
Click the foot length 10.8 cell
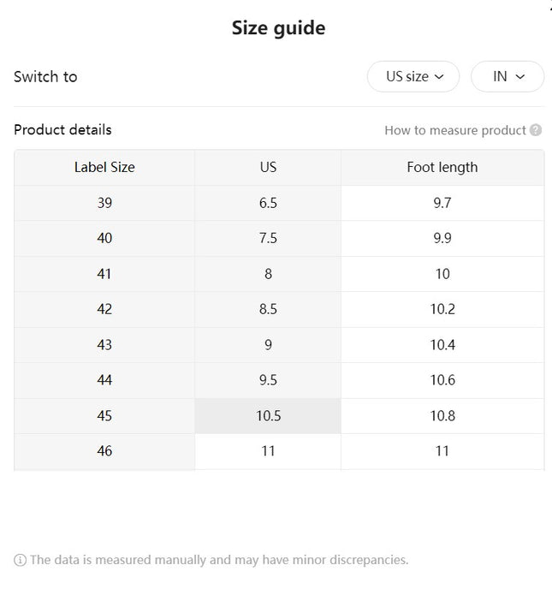click(442, 416)
